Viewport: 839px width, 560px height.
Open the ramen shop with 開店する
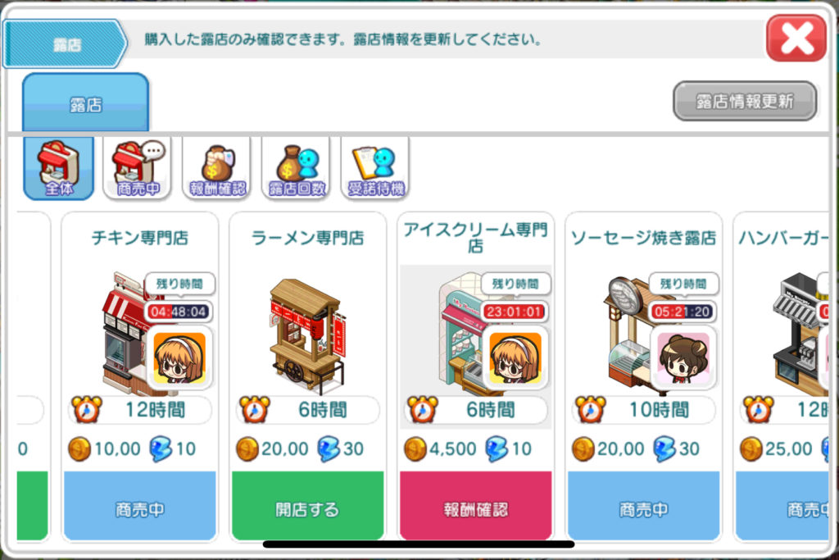(308, 506)
